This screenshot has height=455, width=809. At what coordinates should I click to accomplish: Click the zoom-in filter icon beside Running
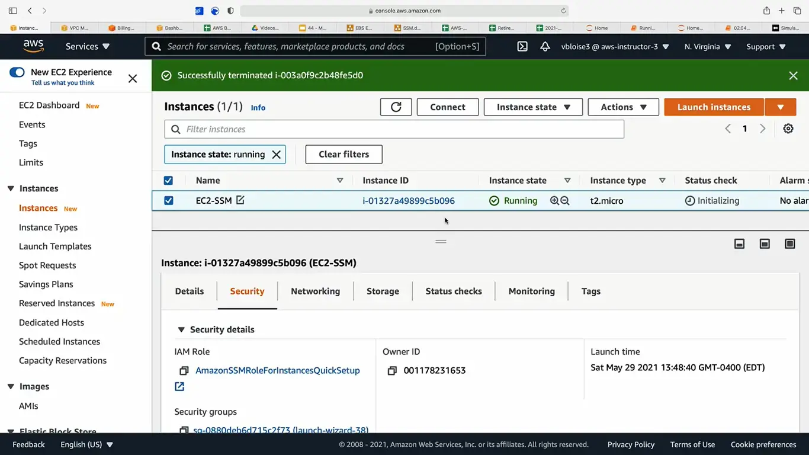554,201
